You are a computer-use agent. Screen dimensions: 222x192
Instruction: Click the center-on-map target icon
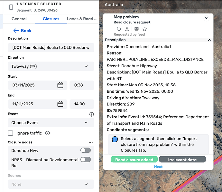pyautogui.click(x=119, y=29)
